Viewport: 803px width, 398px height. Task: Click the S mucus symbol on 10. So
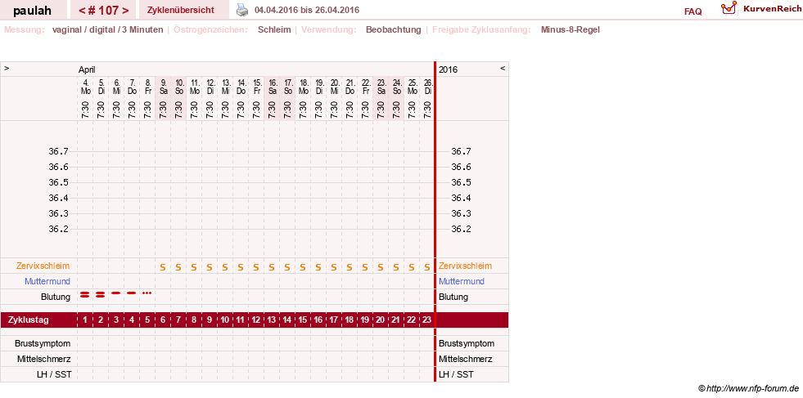pyautogui.click(x=178, y=266)
